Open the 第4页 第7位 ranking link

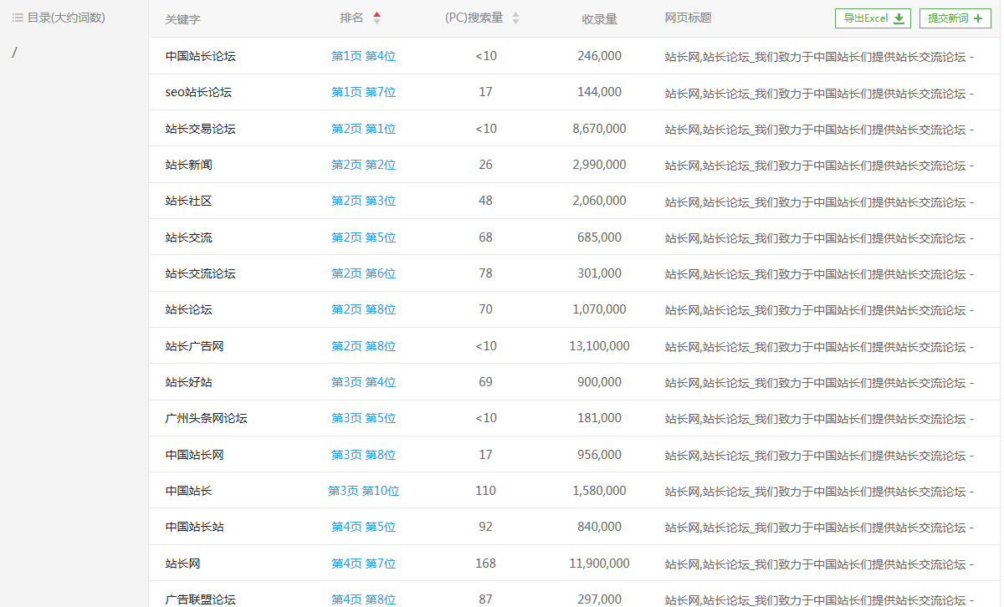point(363,564)
